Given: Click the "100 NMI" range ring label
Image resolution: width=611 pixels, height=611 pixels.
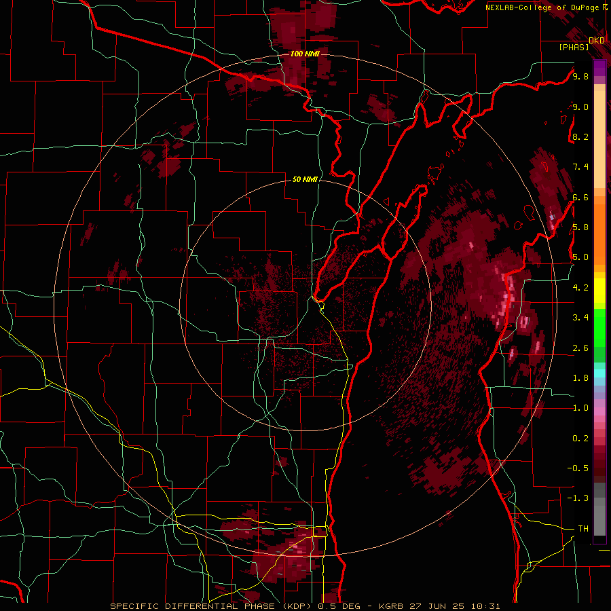Looking at the screenshot, I should 305,54.
